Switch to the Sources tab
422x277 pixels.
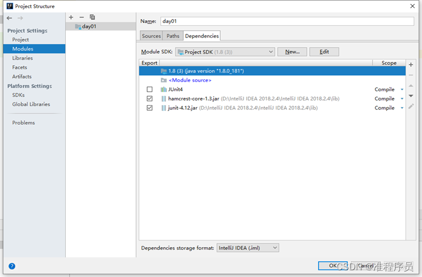coord(151,36)
